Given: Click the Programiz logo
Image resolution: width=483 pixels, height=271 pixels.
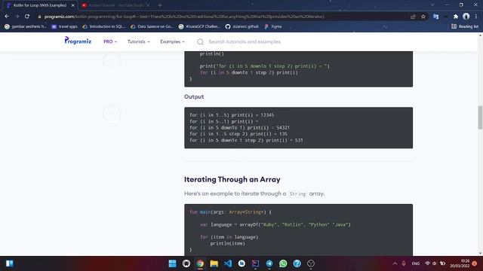Looking at the screenshot, I should pos(78,41).
